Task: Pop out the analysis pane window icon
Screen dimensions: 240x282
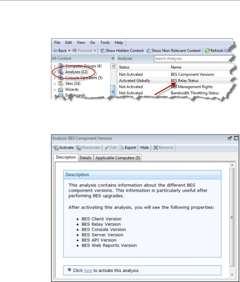Action: pos(229,138)
